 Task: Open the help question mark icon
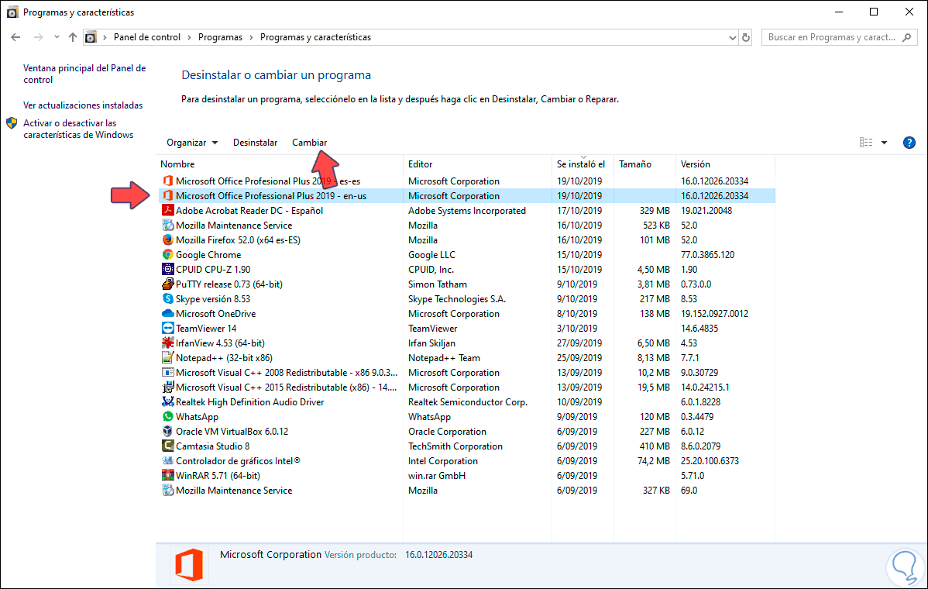tap(909, 143)
